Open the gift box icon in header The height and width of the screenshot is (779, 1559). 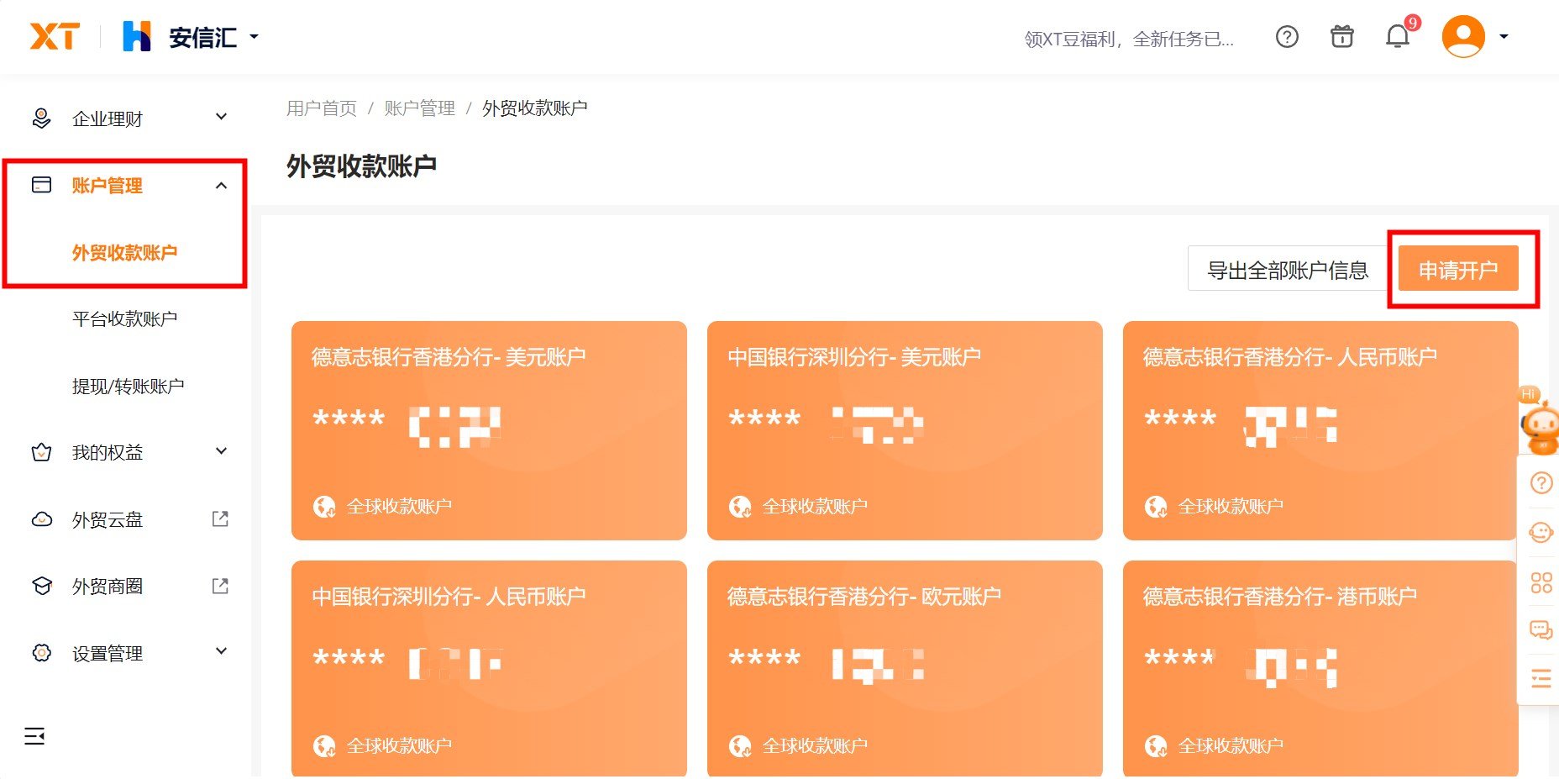(1342, 37)
